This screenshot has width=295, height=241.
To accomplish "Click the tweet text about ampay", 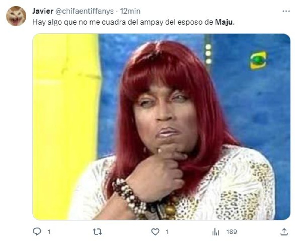I will pyautogui.click(x=134, y=22).
